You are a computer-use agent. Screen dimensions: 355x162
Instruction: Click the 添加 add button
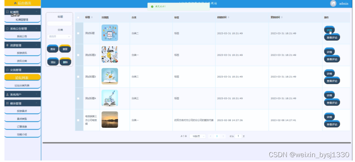point(53,62)
